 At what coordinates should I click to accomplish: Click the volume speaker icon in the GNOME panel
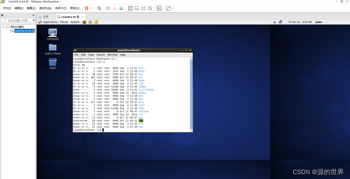pos(275,22)
